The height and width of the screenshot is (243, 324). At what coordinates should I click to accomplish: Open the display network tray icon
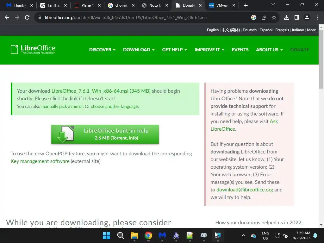click(x=277, y=235)
